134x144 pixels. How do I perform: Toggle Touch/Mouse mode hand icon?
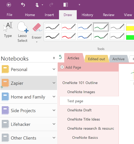coord(37,5)
